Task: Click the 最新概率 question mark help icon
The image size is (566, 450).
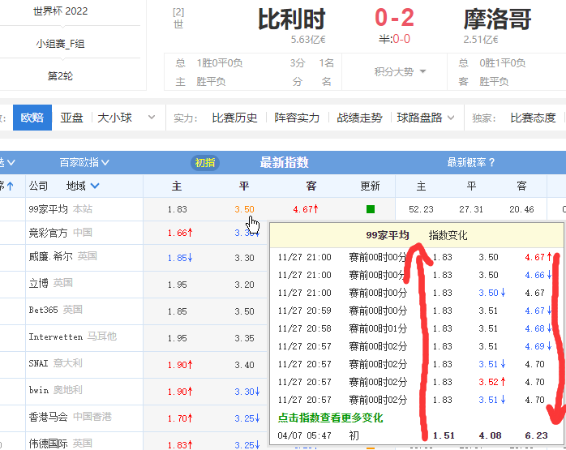Action: 491,163
